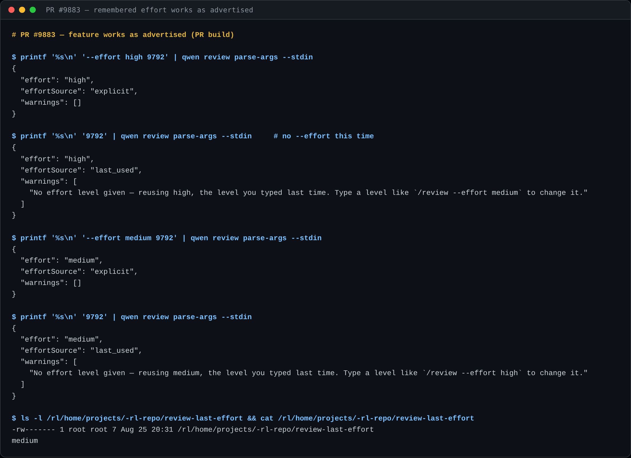This screenshot has width=631, height=458.
Task: Click the red close window button
Action: (11, 10)
